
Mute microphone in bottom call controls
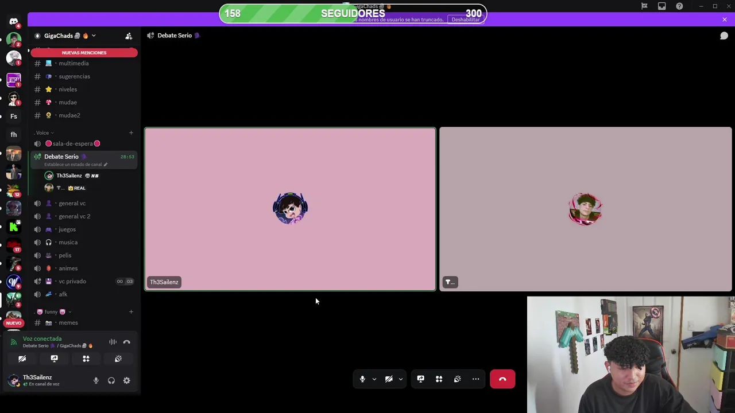362,379
